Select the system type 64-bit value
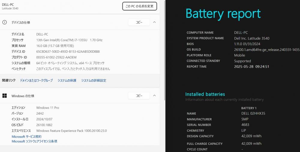The width and height of the screenshot is (300, 152). point(70,63)
